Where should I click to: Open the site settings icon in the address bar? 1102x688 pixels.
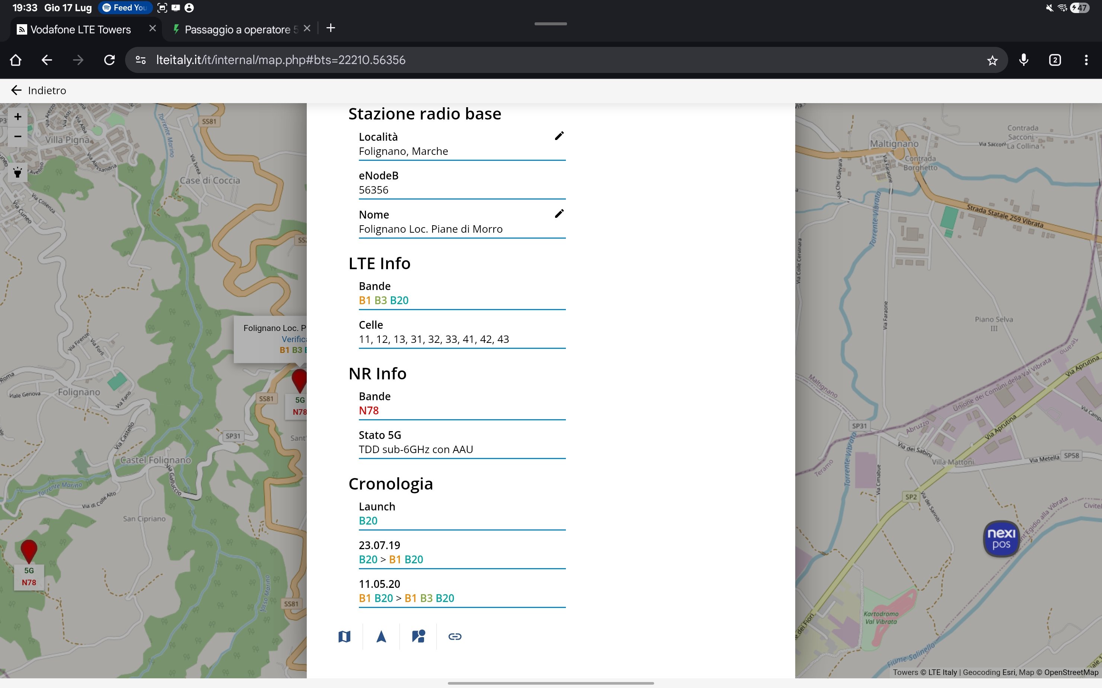point(141,60)
